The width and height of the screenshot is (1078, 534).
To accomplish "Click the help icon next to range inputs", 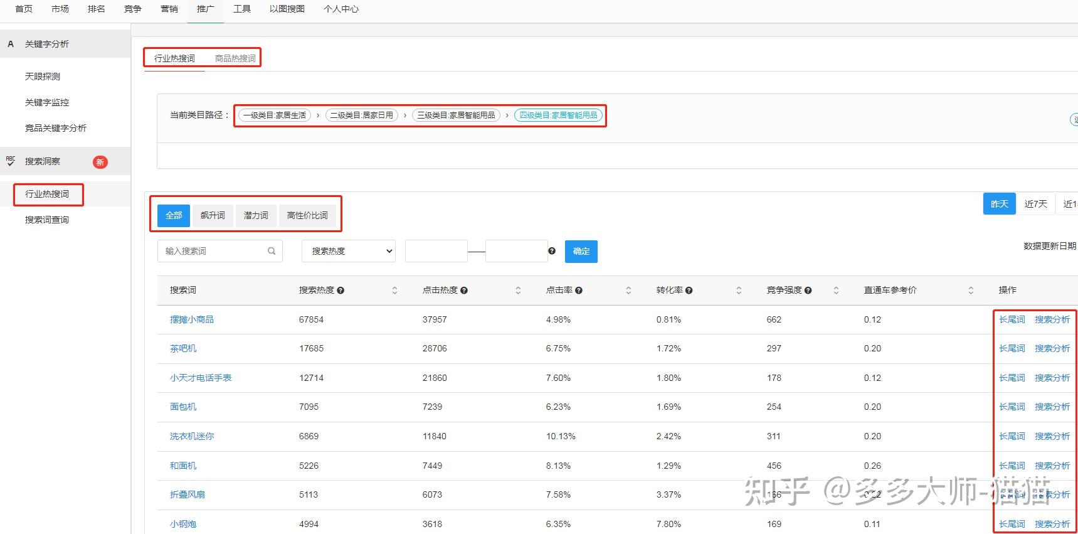I will [552, 251].
